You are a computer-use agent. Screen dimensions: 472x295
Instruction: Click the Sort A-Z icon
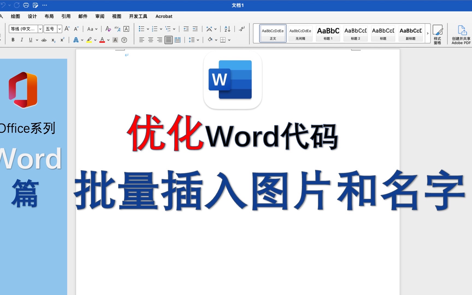pos(227,29)
